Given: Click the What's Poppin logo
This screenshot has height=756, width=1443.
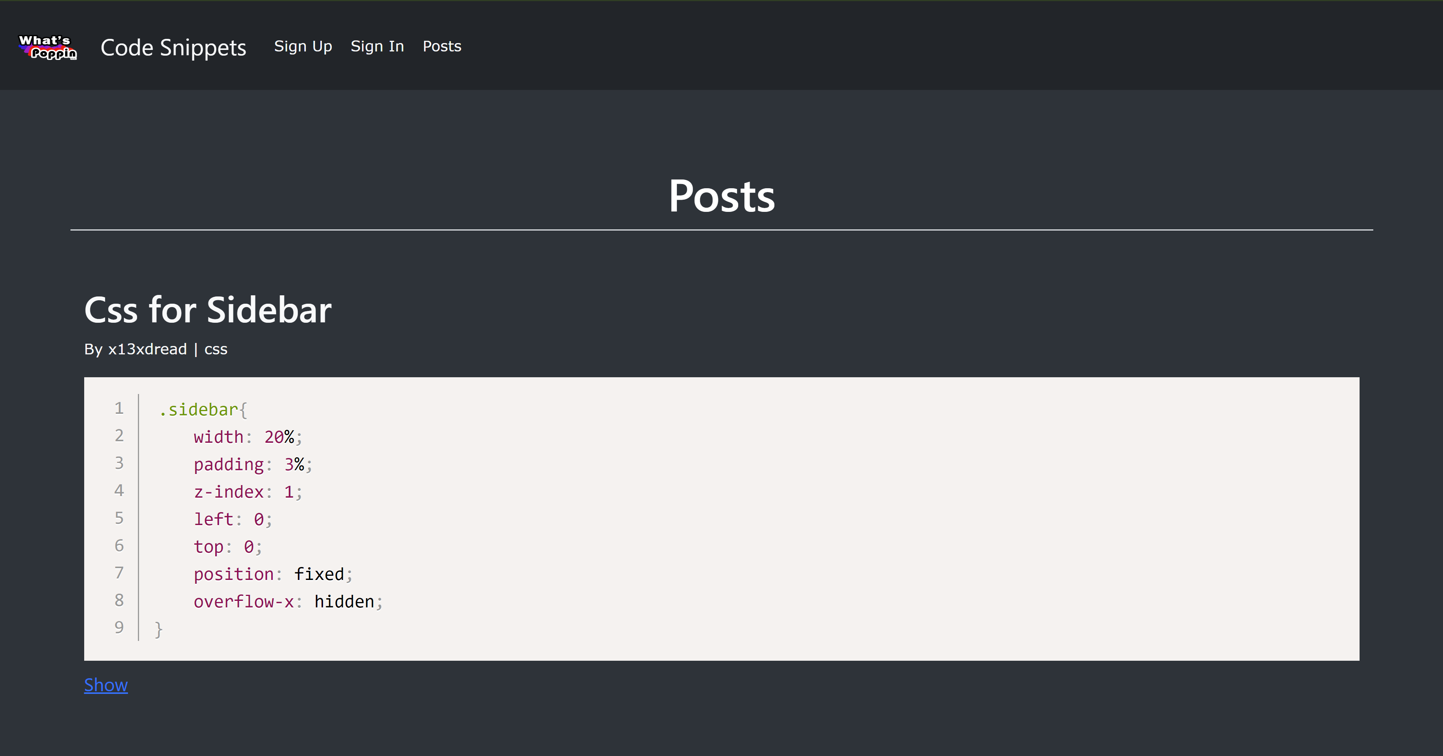Looking at the screenshot, I should pyautogui.click(x=48, y=47).
